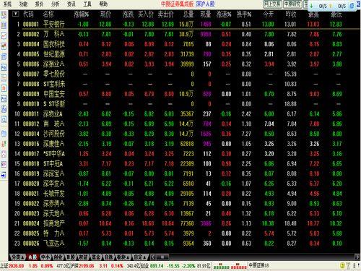Open the dropdown arrow beside 代码 header
The width and height of the screenshot is (361, 271).
[x=15, y=14]
